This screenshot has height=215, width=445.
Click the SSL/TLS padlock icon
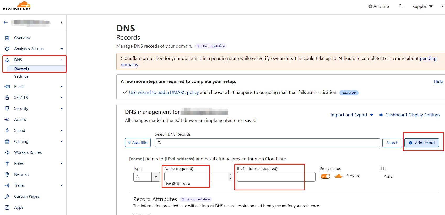point(7,98)
